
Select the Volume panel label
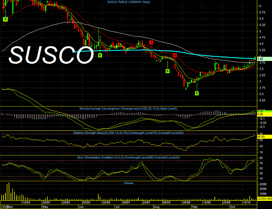pyautogui.click(x=129, y=183)
